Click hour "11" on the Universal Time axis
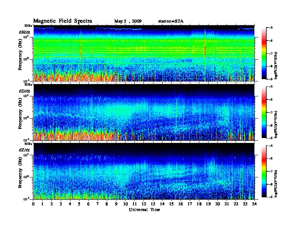The image size is (303, 234). tap(135, 204)
